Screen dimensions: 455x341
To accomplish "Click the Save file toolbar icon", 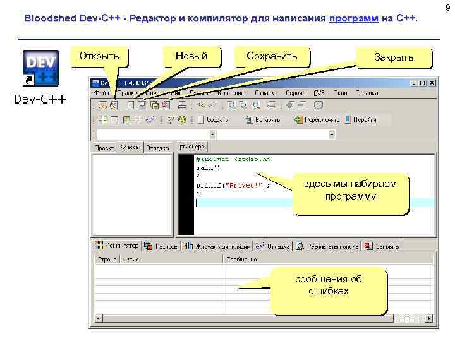I will (x=142, y=105).
